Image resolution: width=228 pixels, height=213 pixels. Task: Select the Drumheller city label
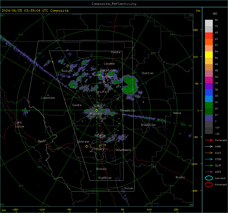coord(148,125)
